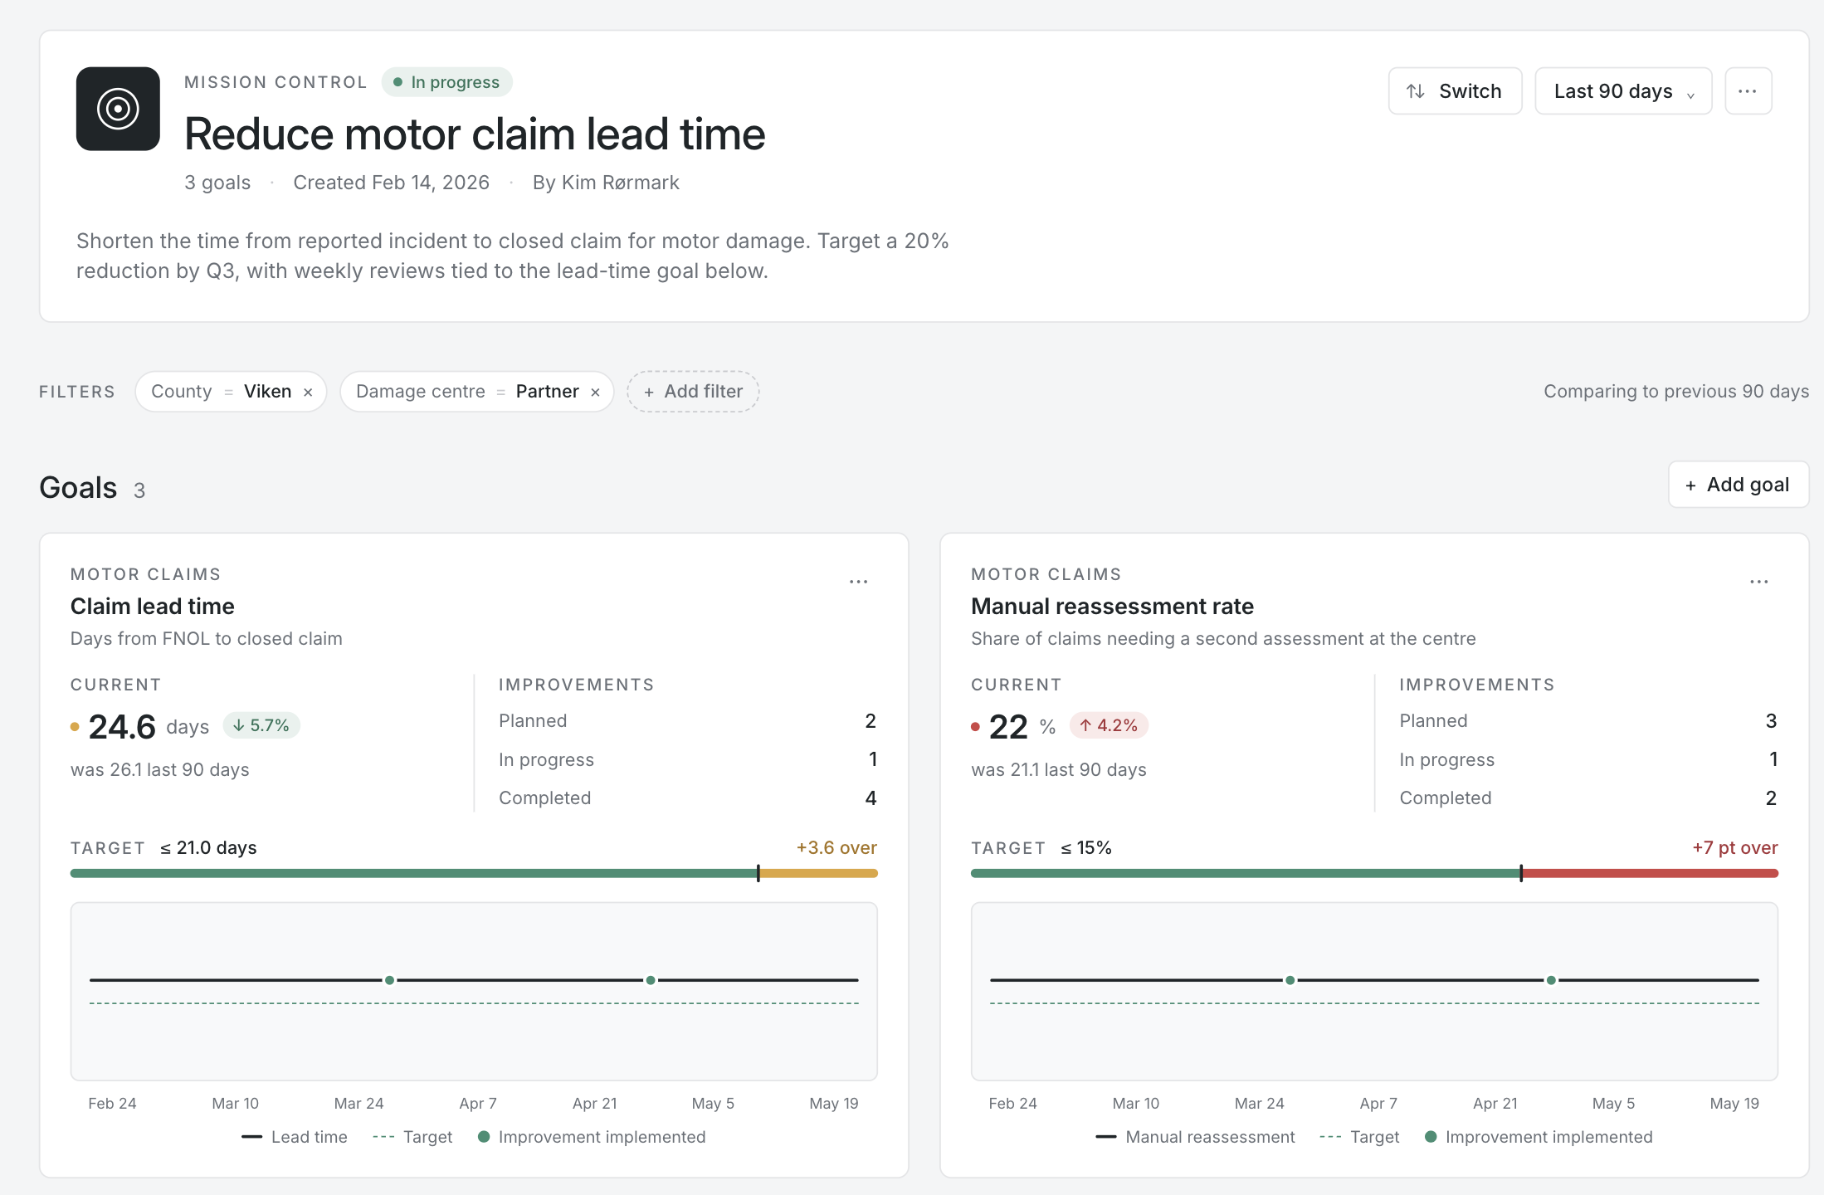This screenshot has width=1824, height=1195.
Task: Open the mission header three-dot menu
Action: tap(1748, 91)
